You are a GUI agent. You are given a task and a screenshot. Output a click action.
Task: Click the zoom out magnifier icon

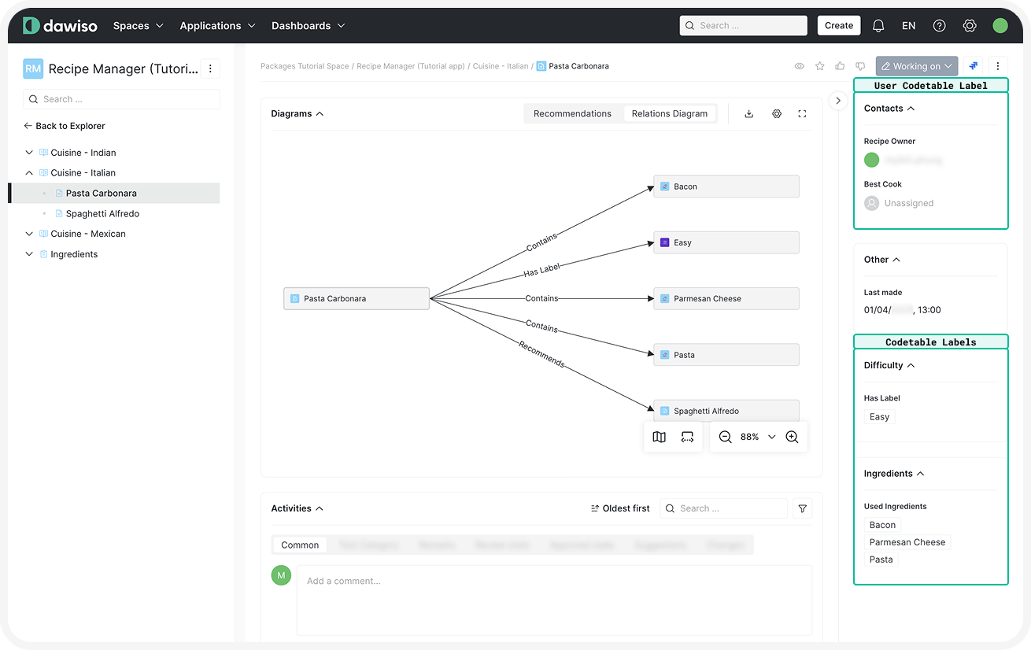point(725,438)
